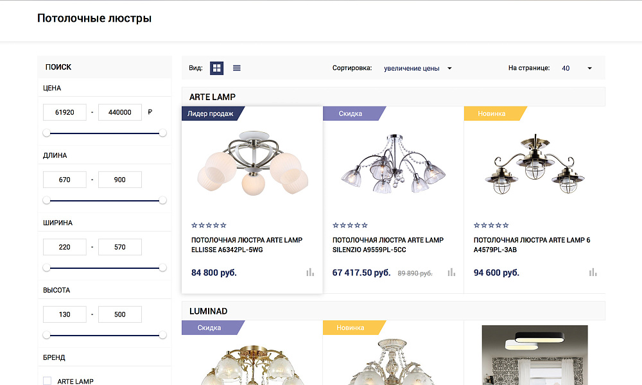
Task: Select the ARTE LAMP section header
Action: 212,97
